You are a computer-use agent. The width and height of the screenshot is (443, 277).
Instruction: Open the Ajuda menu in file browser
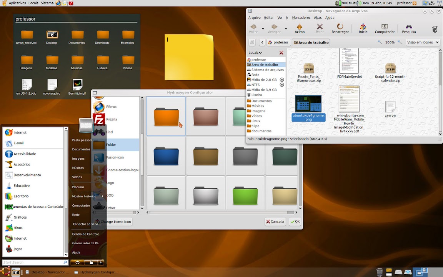click(x=330, y=18)
